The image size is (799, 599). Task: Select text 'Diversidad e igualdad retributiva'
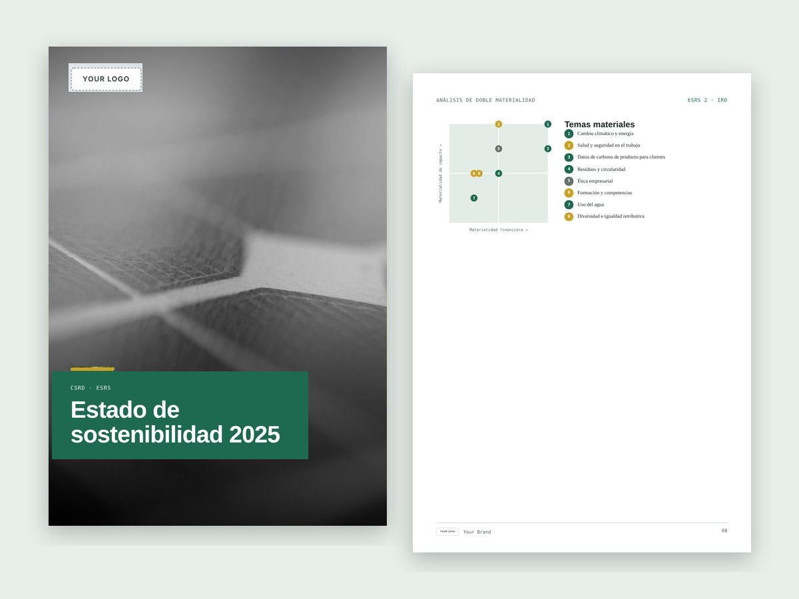tap(611, 217)
